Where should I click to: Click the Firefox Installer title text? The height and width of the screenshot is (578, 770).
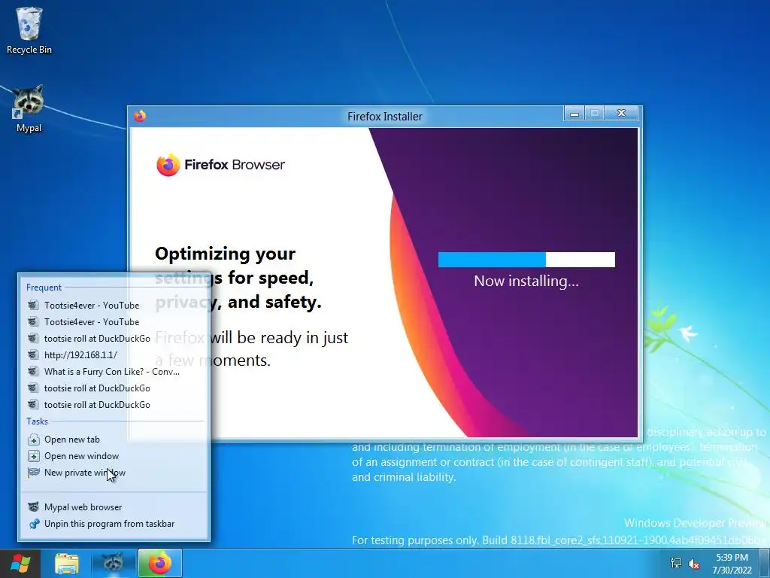click(x=384, y=117)
